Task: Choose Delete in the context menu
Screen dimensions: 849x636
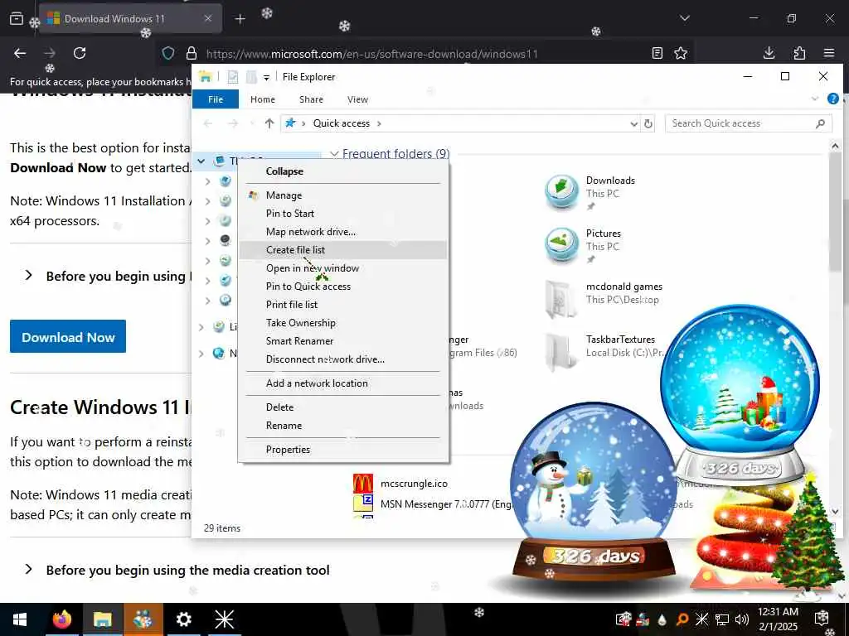Action: click(343, 407)
